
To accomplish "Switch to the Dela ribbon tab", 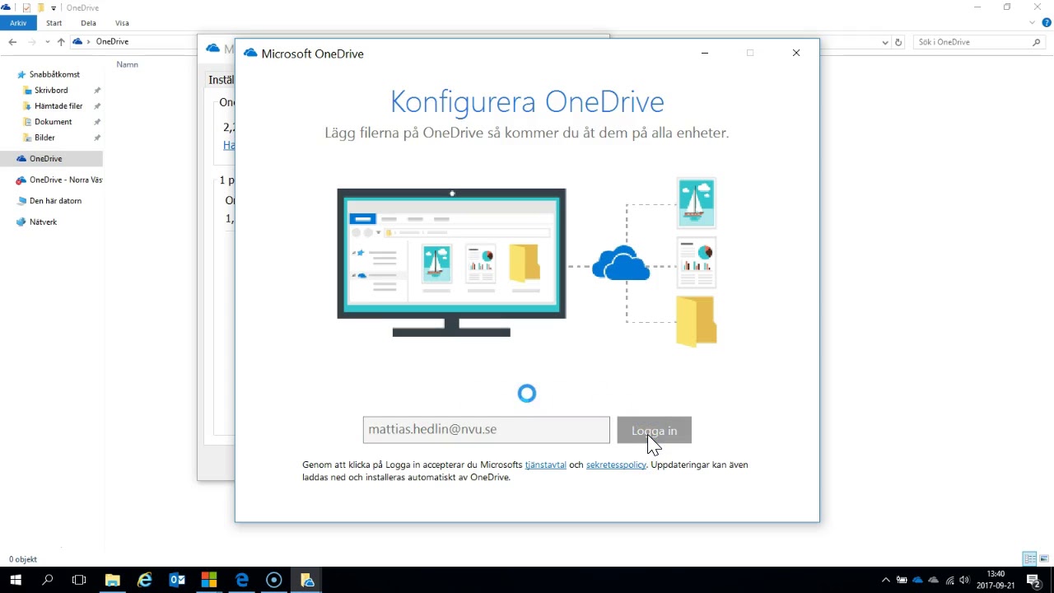I will (88, 23).
